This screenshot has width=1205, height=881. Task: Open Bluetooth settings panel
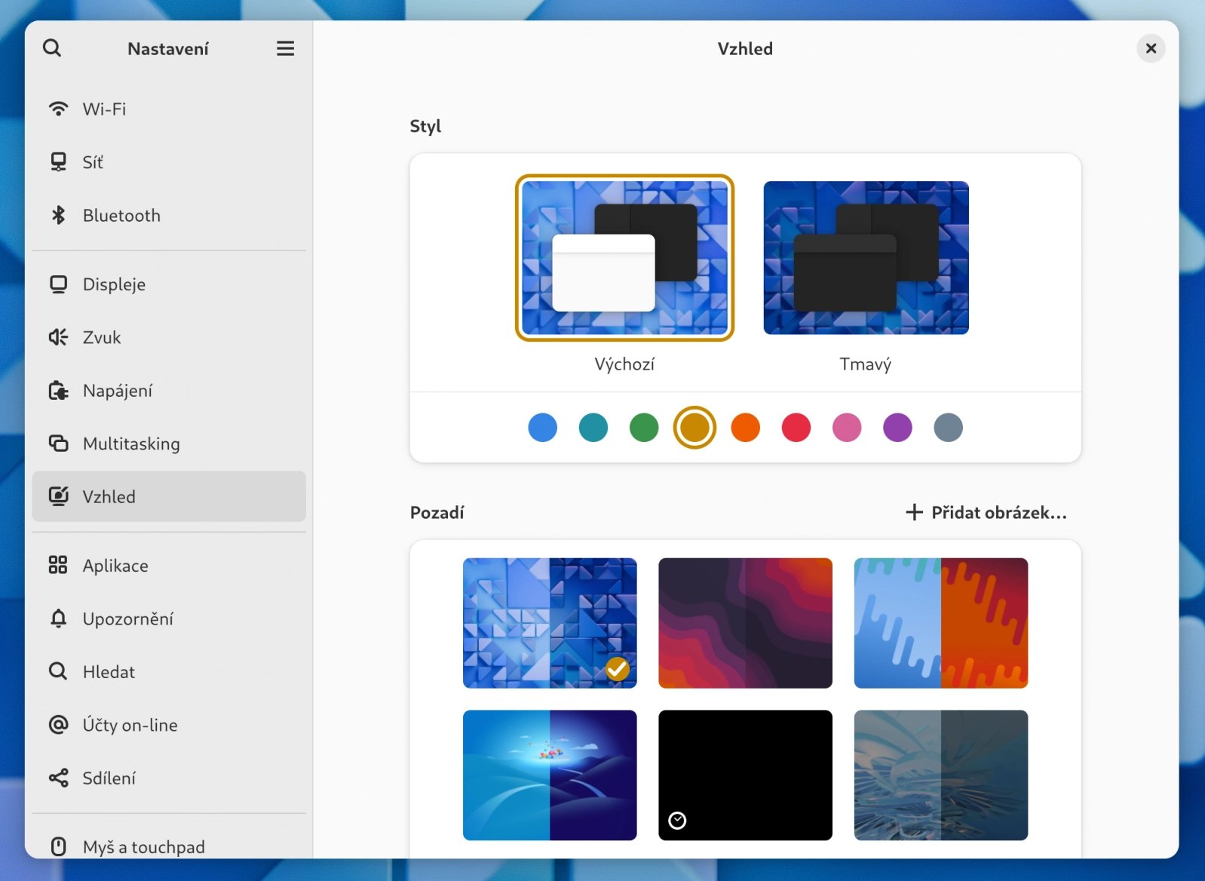tap(169, 215)
